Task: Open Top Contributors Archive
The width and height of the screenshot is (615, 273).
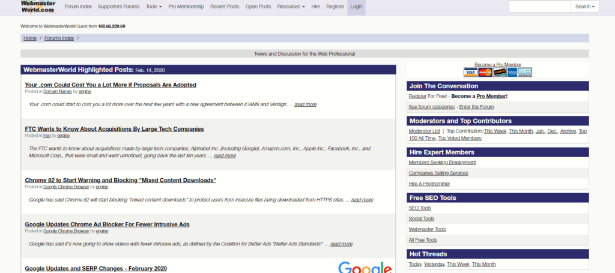Action: click(568, 131)
